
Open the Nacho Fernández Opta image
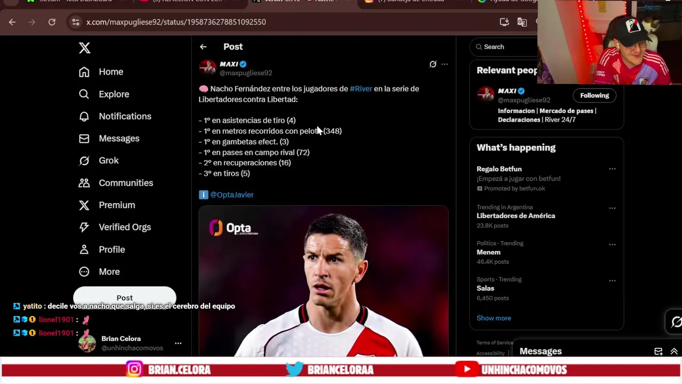pos(323,281)
